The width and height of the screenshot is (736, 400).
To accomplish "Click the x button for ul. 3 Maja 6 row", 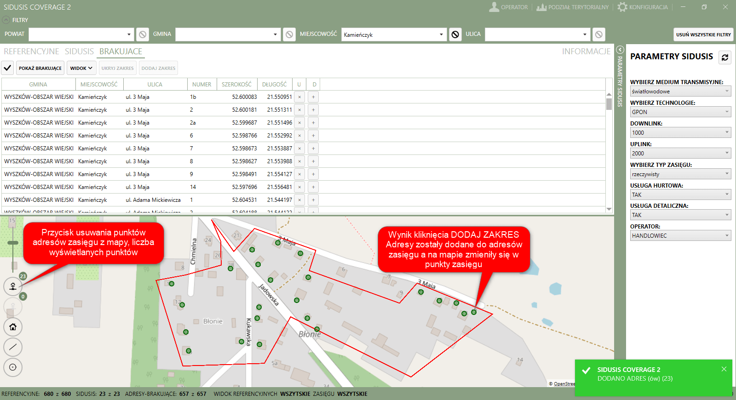I will pos(299,136).
